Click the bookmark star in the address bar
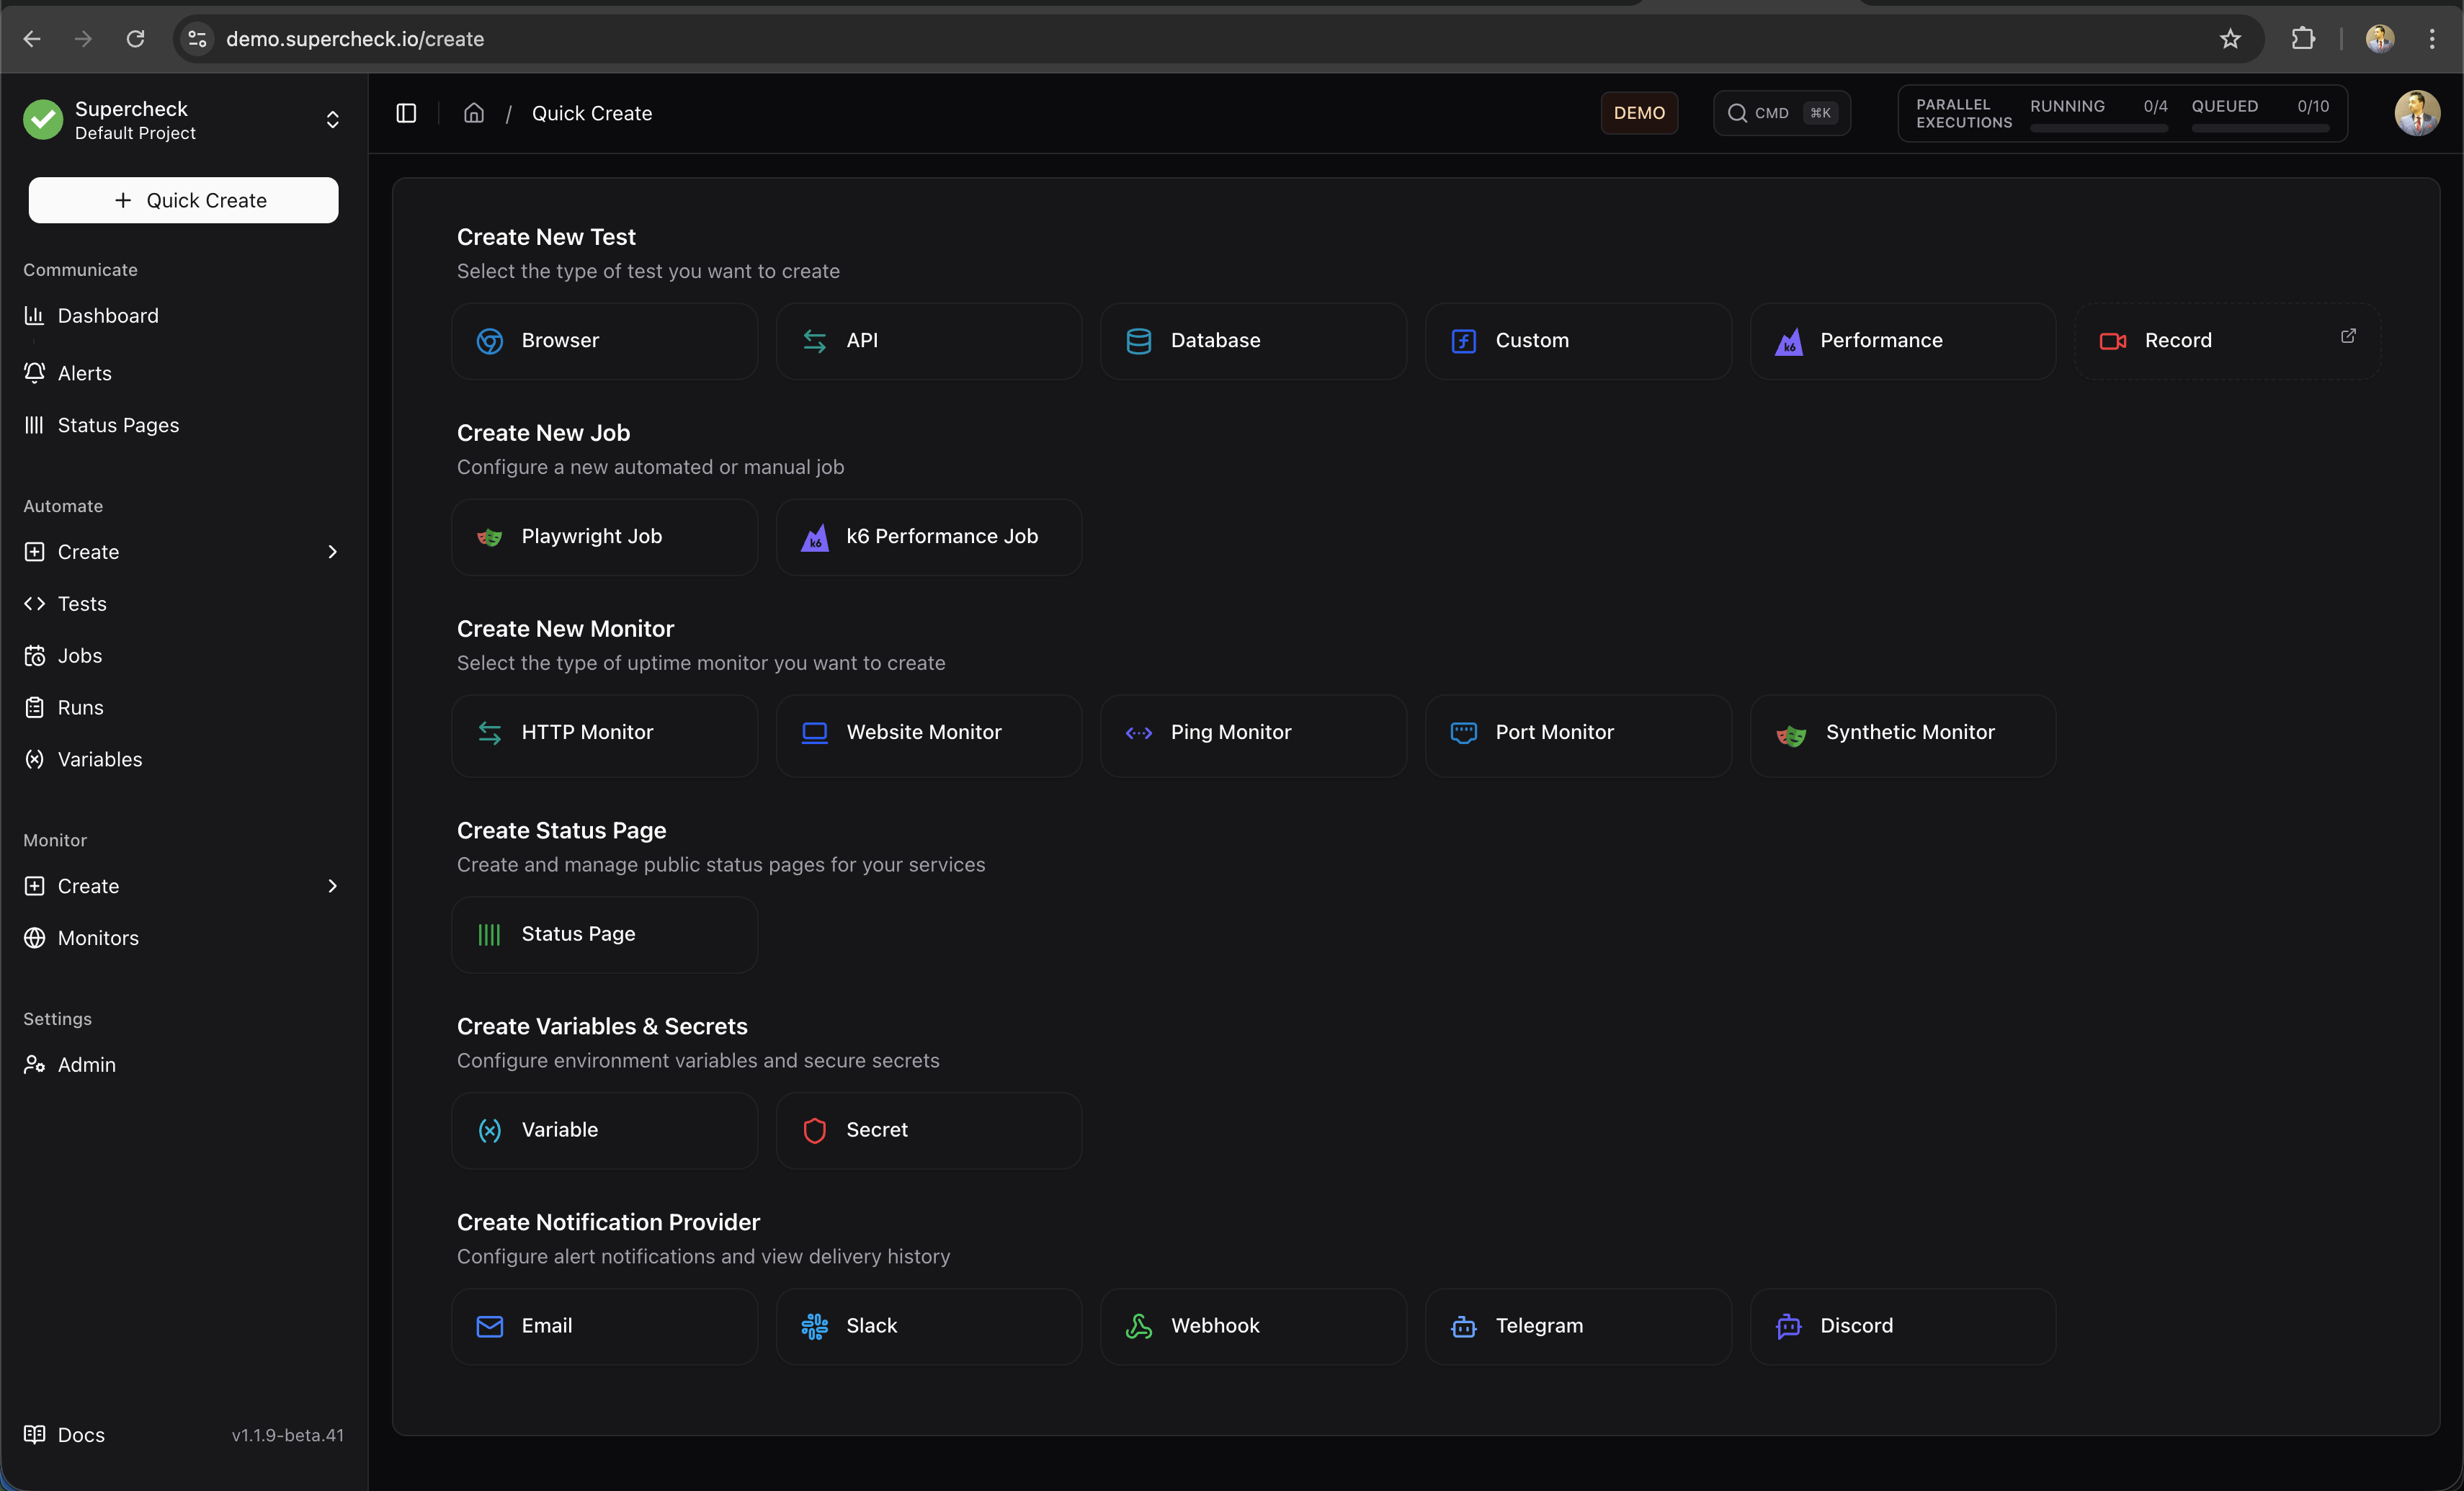The width and height of the screenshot is (2464, 1491). [2230, 39]
